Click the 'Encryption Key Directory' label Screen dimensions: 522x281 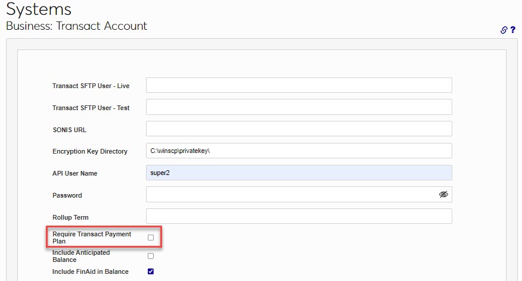point(90,151)
